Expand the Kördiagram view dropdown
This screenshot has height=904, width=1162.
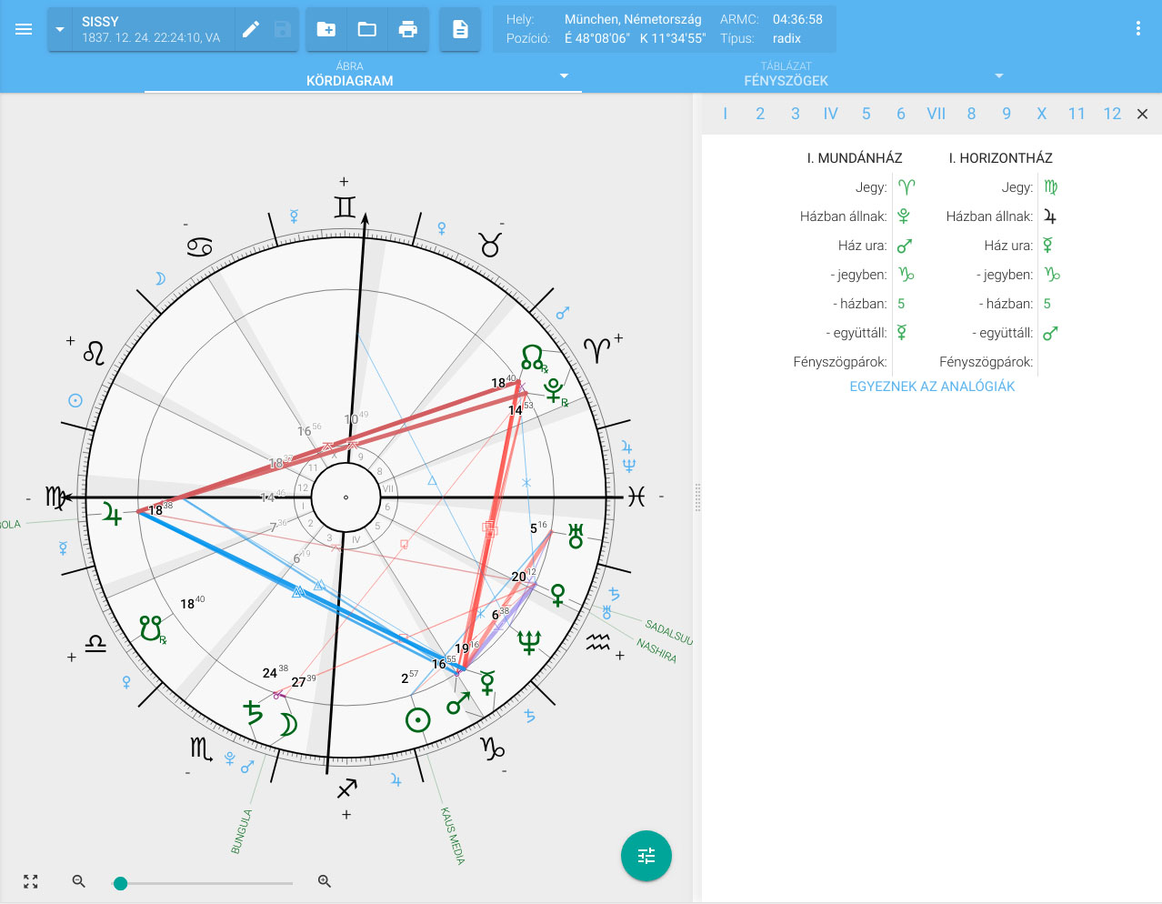[x=564, y=75]
